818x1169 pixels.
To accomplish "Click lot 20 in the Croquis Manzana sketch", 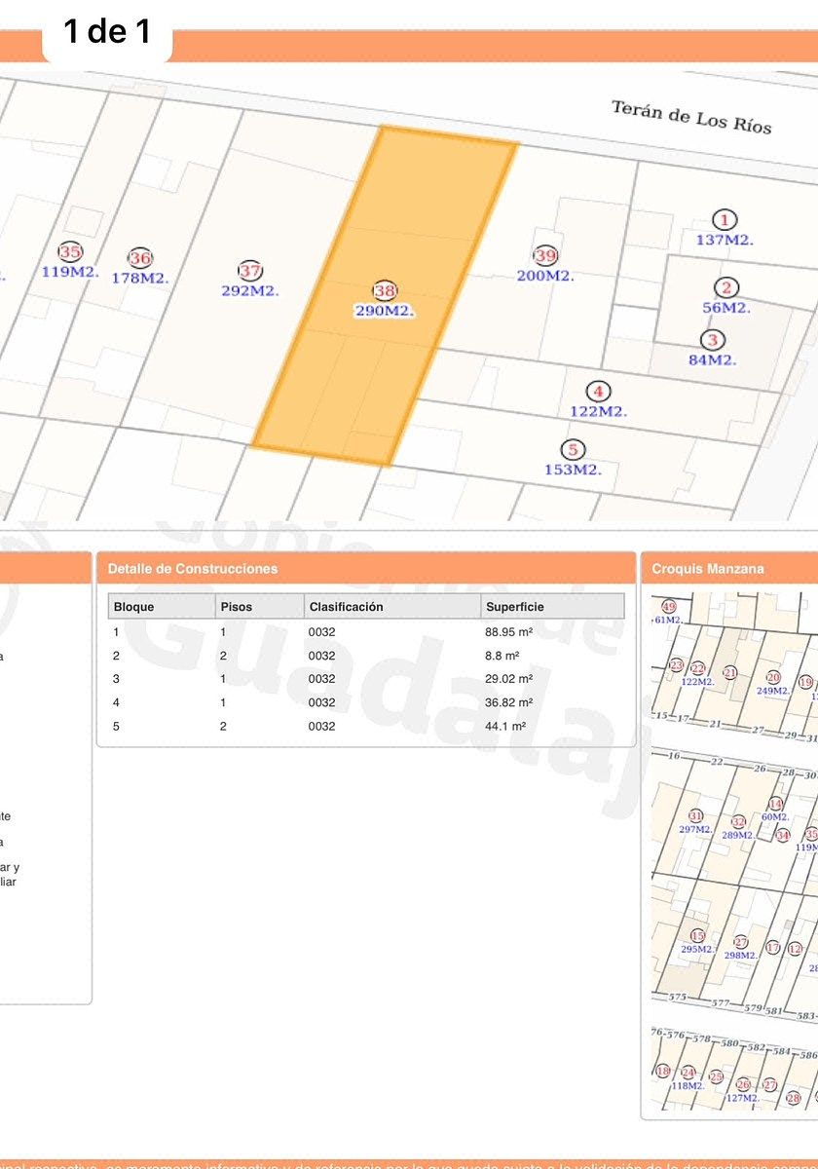I will [773, 677].
